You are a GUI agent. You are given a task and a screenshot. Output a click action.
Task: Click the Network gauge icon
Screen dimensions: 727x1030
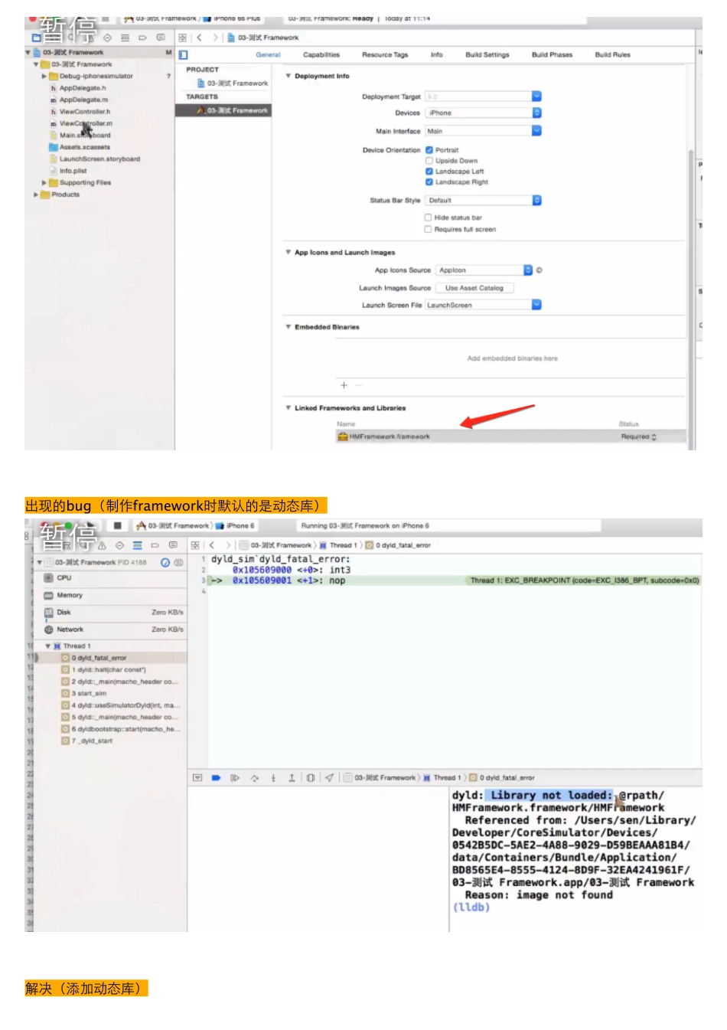click(49, 629)
